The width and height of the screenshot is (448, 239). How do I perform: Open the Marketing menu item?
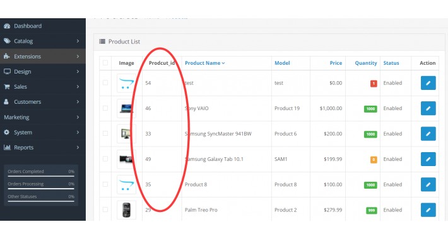(43, 117)
